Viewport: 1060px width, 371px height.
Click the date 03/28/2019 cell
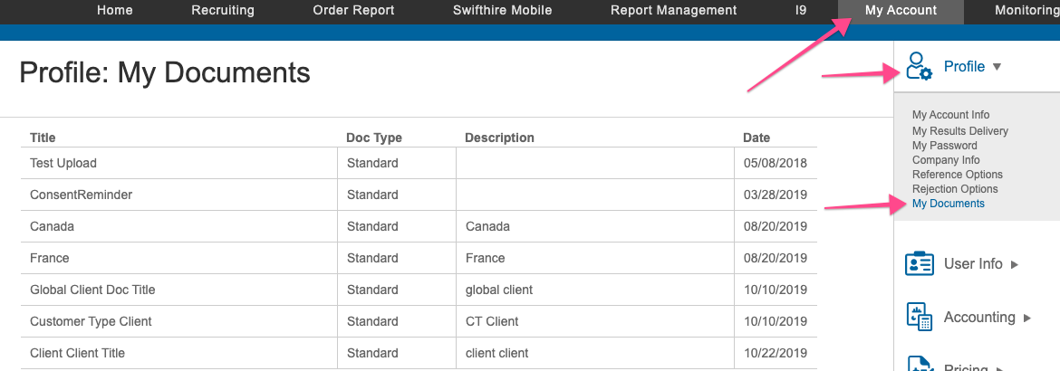pos(776,195)
